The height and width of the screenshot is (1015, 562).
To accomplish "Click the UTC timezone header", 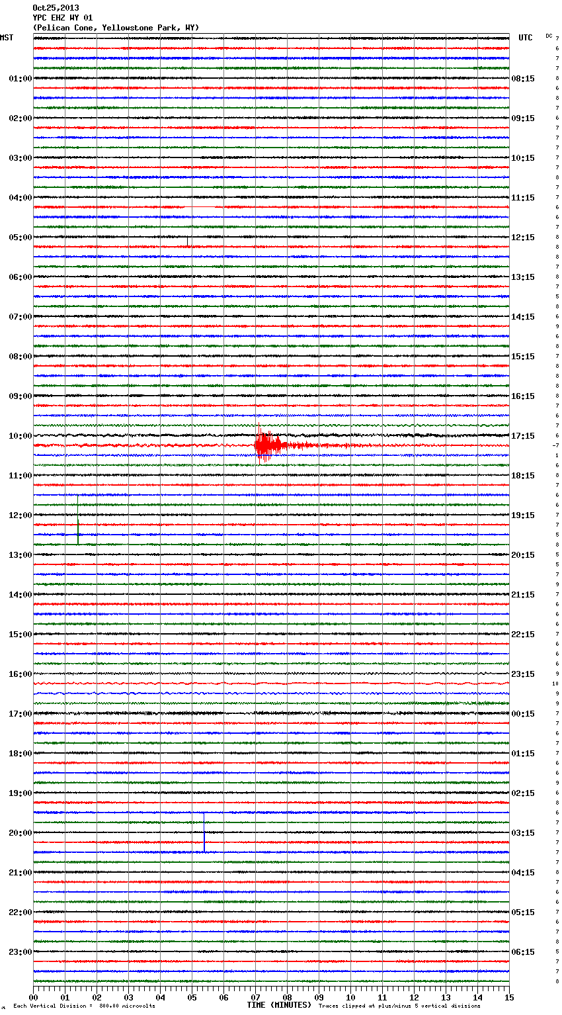I will click(526, 38).
